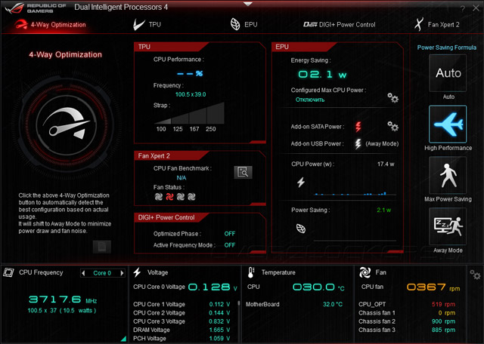The width and height of the screenshot is (484, 344).
Task: Click the Power Saving leaf icon
Action: [301, 229]
